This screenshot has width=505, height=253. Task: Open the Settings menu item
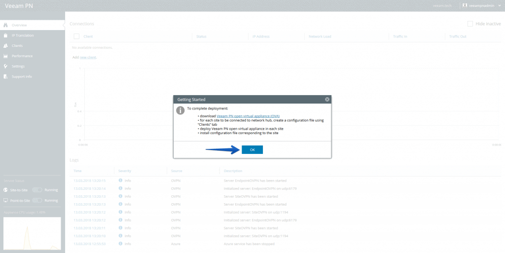tap(18, 66)
